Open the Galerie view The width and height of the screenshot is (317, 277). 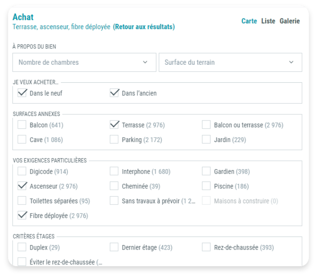(x=290, y=21)
